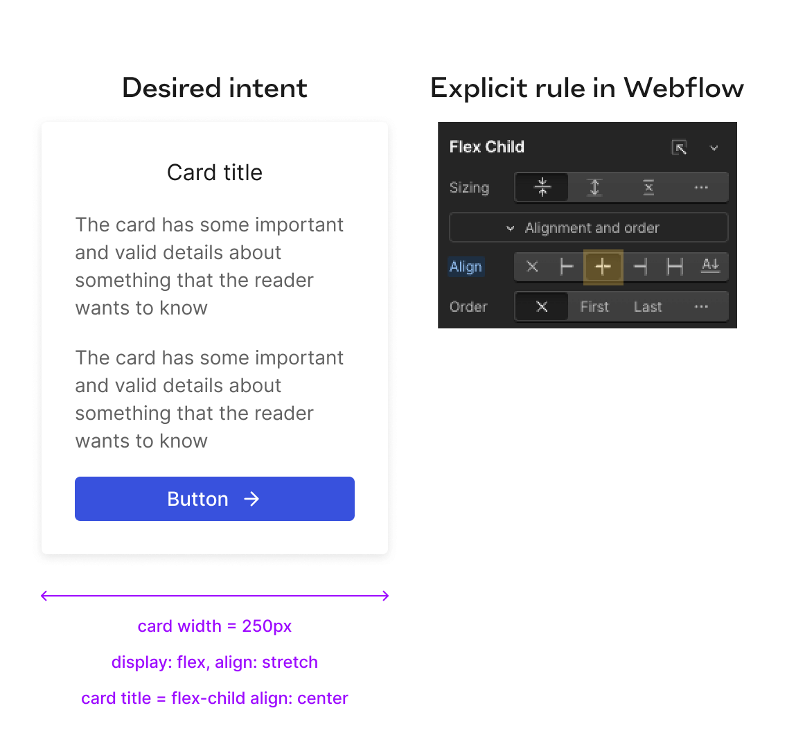Click the highlighted align-center icon
Screen dimensions: 787x751
click(603, 267)
